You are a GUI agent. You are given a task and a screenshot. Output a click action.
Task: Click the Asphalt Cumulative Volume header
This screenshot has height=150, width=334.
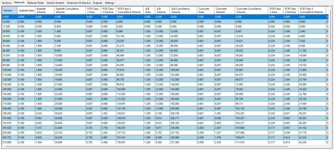[x=70, y=10]
